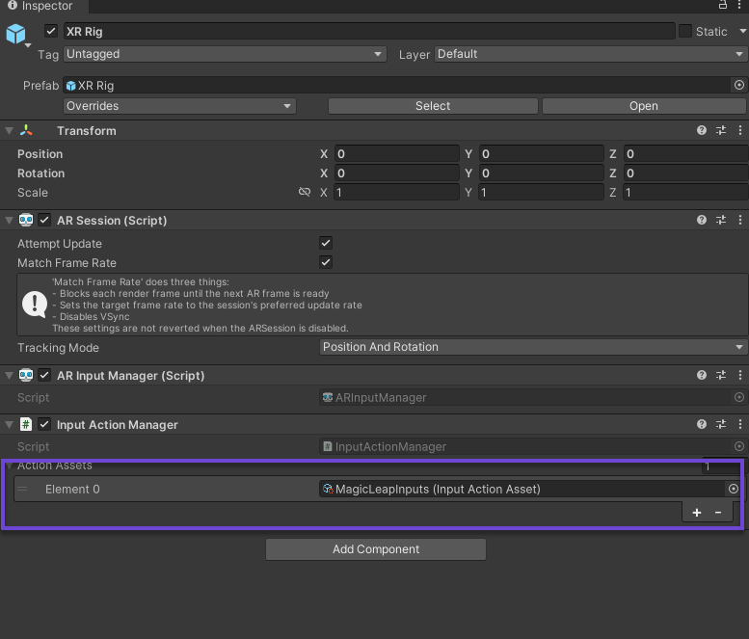The image size is (749, 639).
Task: Open Transform component preset settings icon
Action: pyautogui.click(x=721, y=131)
